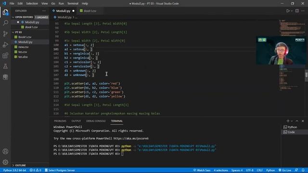308x173 pixels.
Task: Open the run button dropdown arrow
Action: pos(292,11)
